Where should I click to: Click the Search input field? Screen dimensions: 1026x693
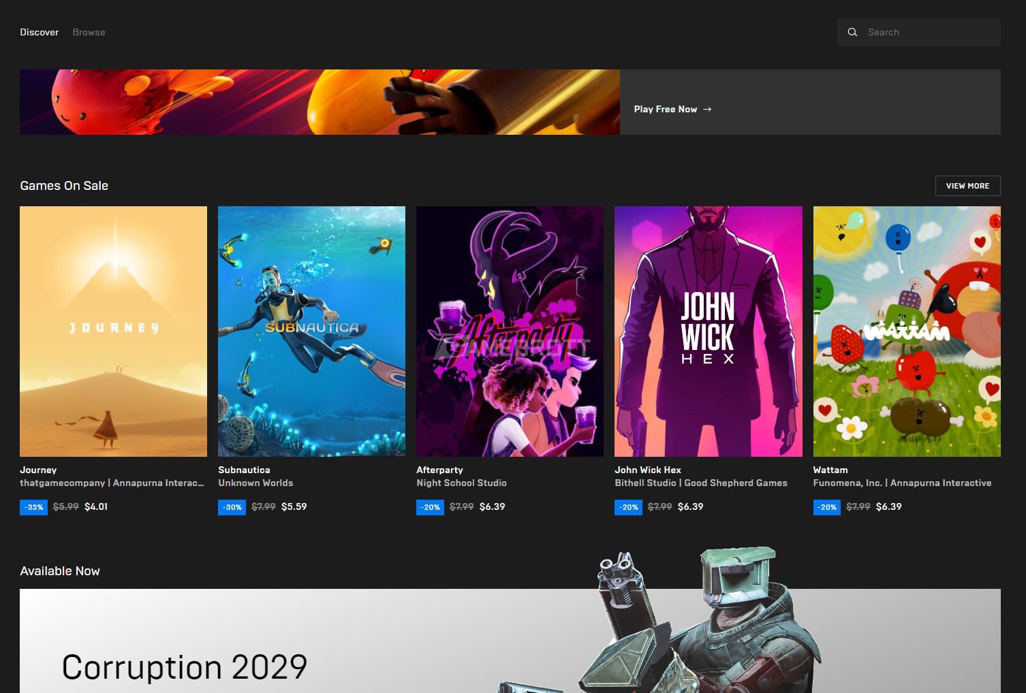click(x=919, y=32)
